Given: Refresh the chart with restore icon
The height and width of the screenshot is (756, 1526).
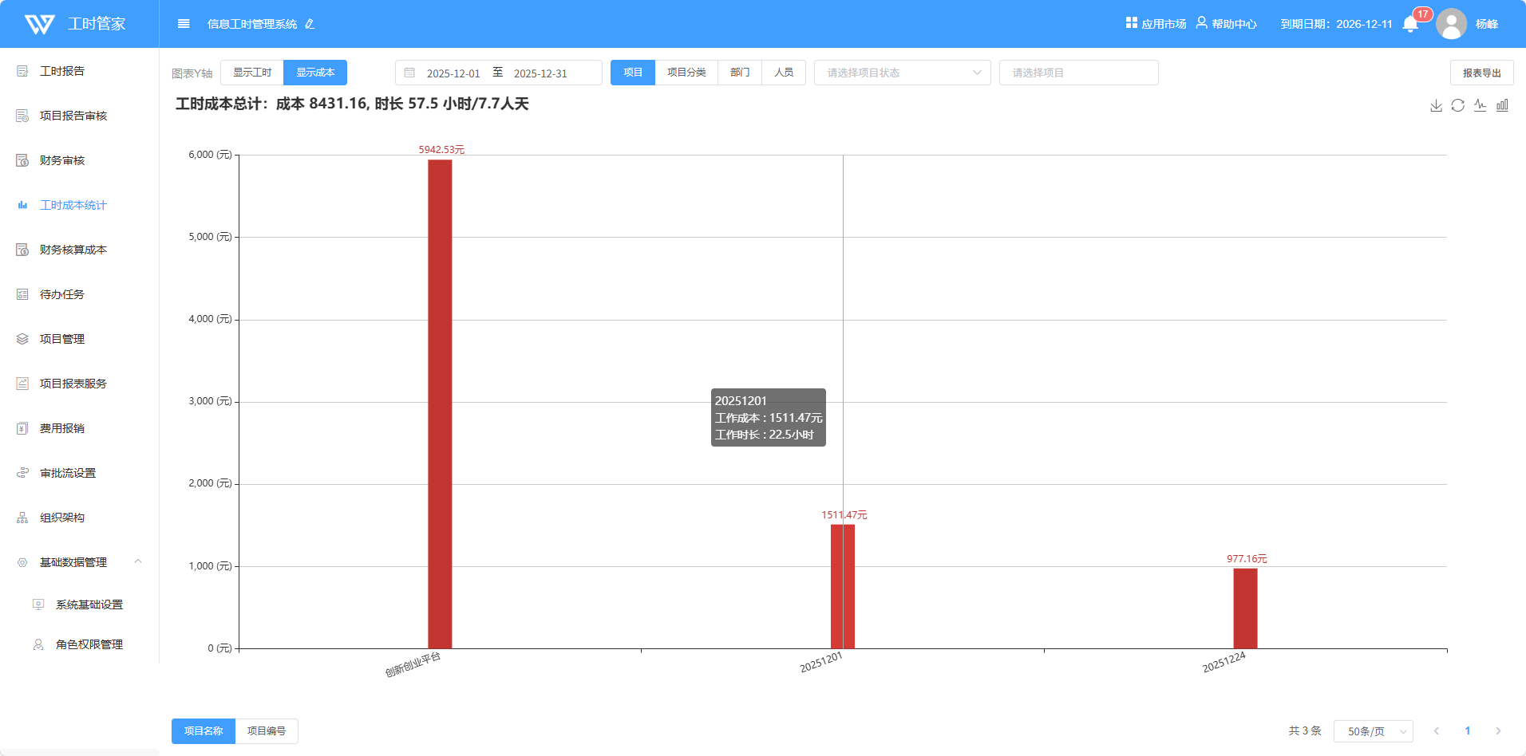Looking at the screenshot, I should coord(1457,105).
